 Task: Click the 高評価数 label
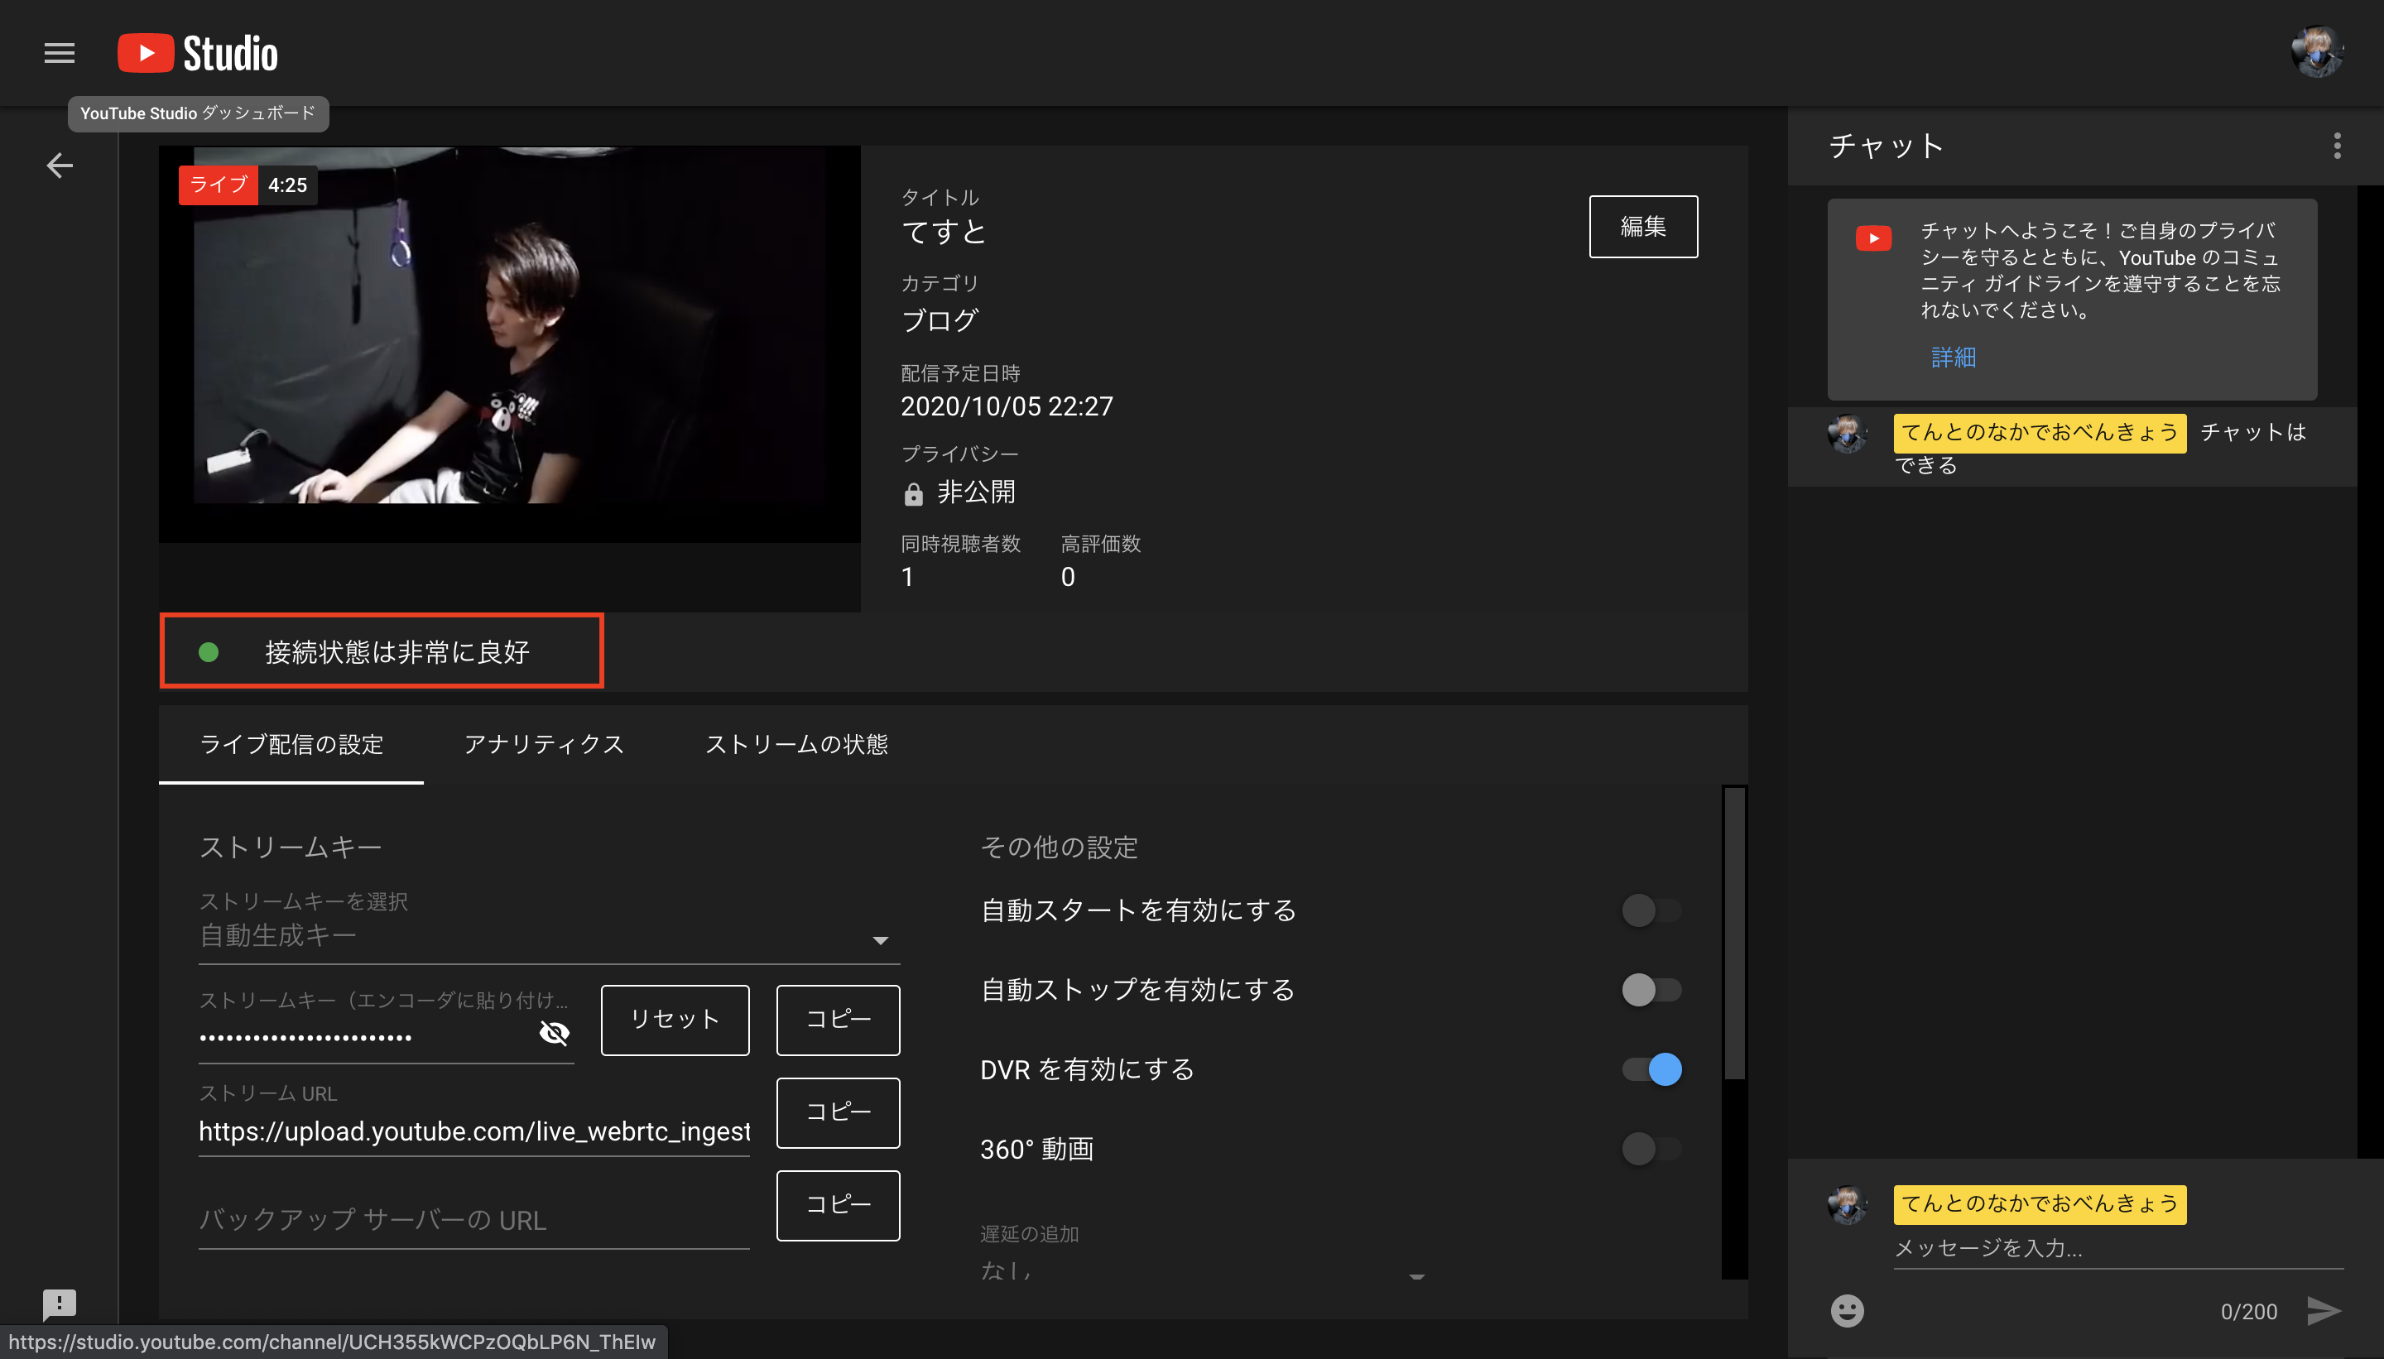coord(1100,543)
